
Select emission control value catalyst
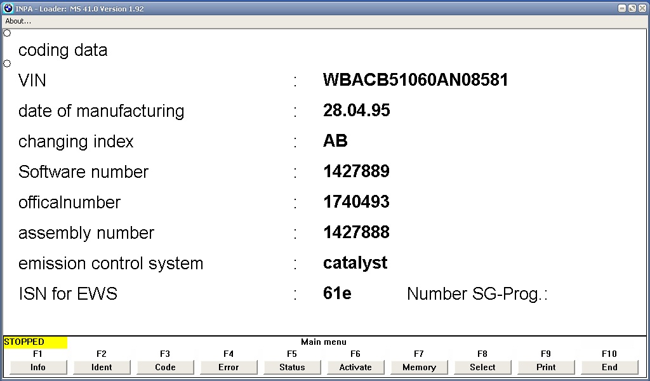coord(355,264)
